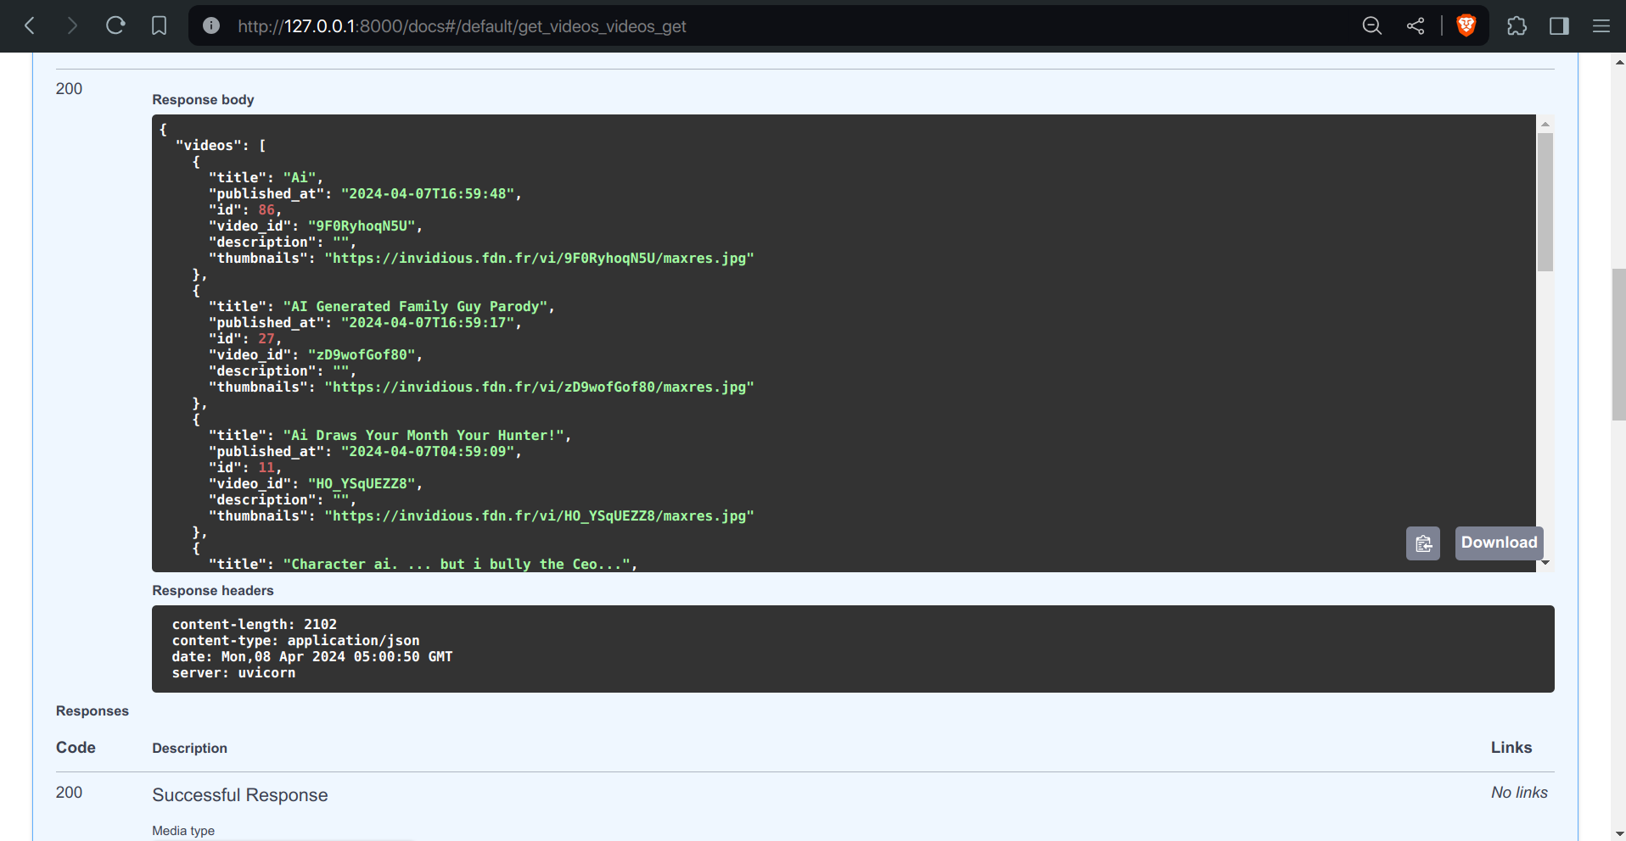Click the "Responses" section heading
The image size is (1626, 841).
(93, 711)
